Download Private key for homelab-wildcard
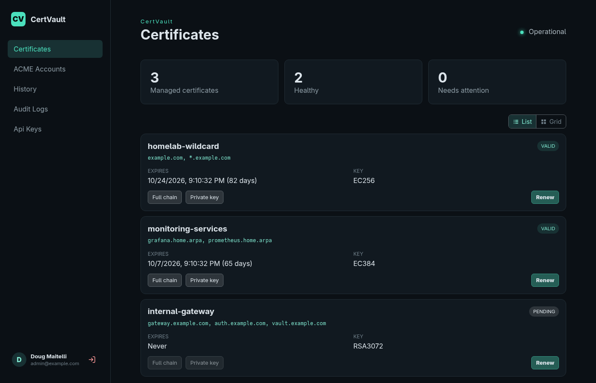The width and height of the screenshot is (596, 383). [x=204, y=197]
